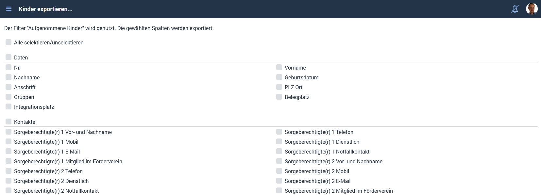Click the muted notifications bell icon
Viewport: 541px width, 195px height.
pyautogui.click(x=515, y=9)
